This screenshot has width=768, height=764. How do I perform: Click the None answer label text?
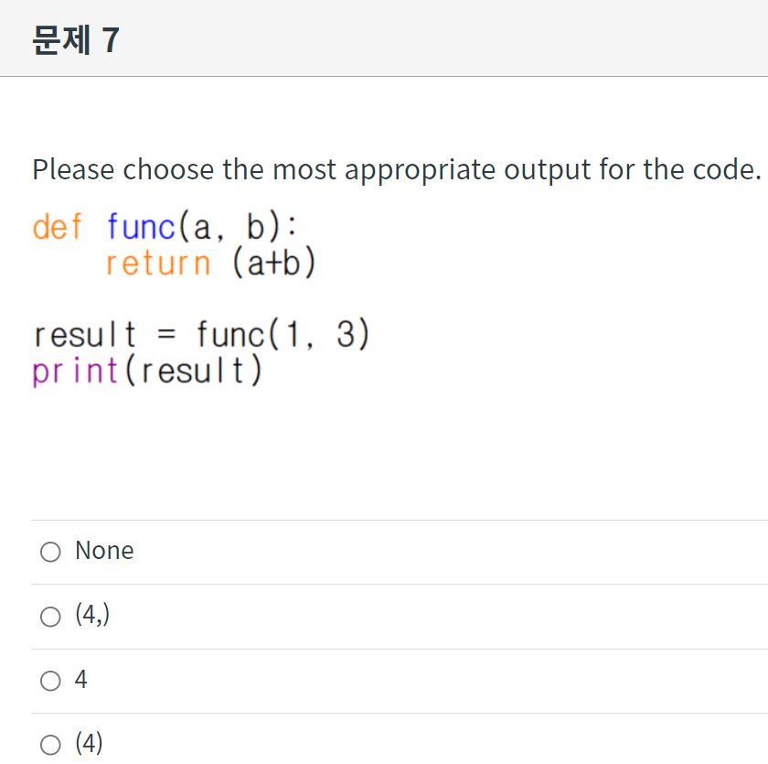click(104, 550)
